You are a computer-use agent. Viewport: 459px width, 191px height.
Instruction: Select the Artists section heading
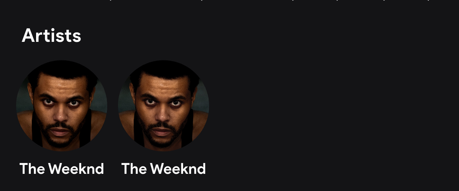(x=51, y=35)
